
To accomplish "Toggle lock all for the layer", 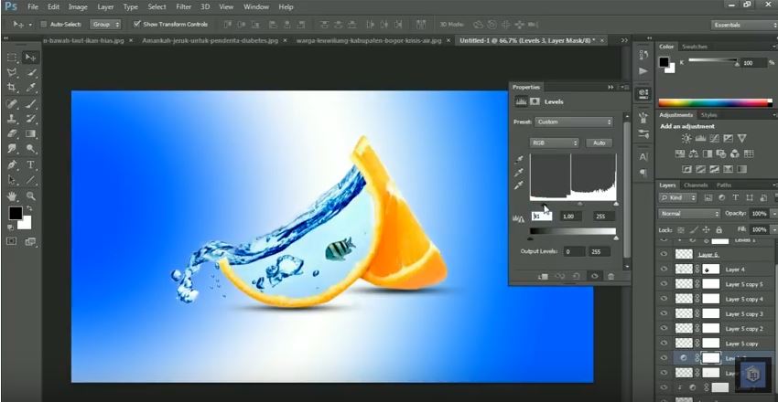I will pyautogui.click(x=719, y=230).
